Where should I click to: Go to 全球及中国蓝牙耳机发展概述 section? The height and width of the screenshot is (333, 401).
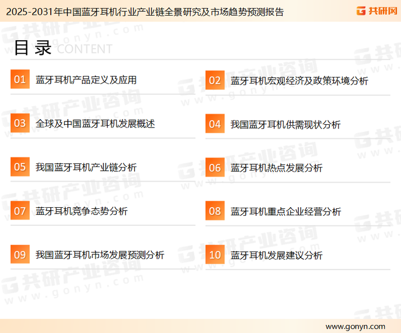pos(95,124)
